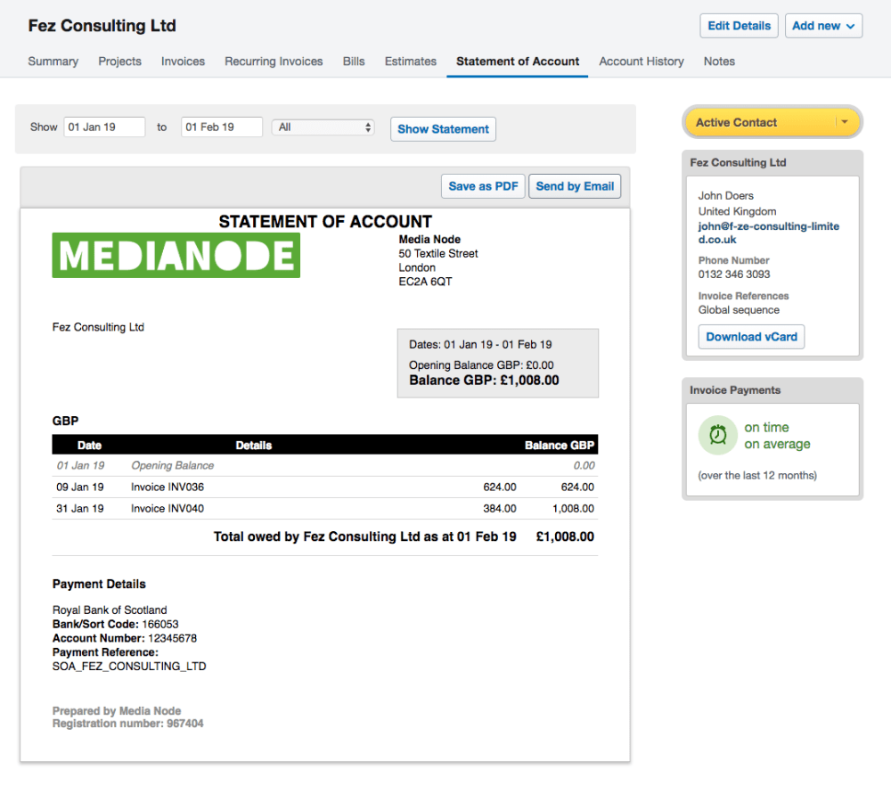Click the MEDIANODE green logo
Viewport: 891px width, 786px height.
(176, 256)
